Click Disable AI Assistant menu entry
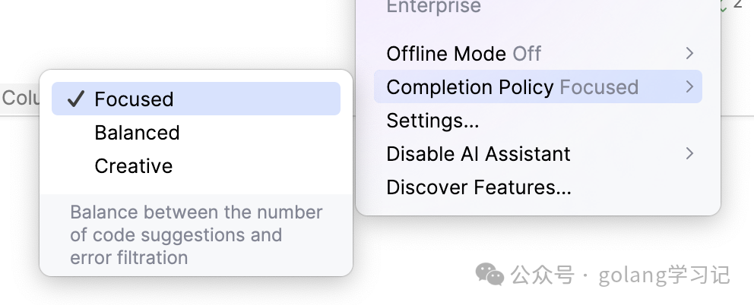 pos(478,154)
